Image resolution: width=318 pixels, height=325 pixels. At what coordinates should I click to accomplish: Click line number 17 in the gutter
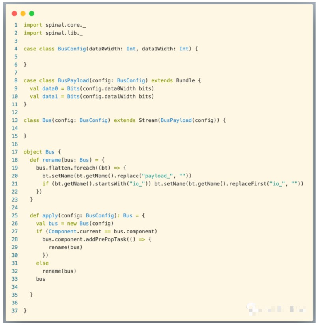tap(15, 152)
